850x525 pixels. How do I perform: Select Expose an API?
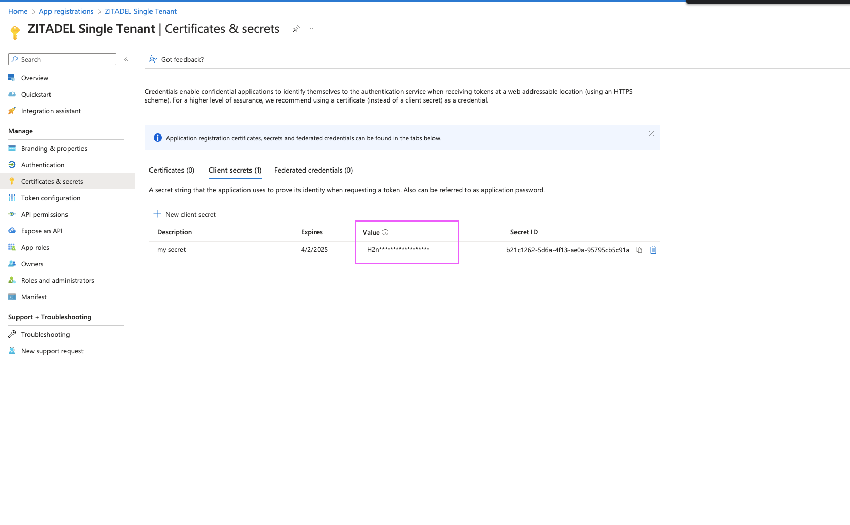41,231
